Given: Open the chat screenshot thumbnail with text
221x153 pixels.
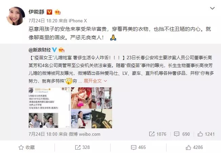Looking at the screenshot, I should (49, 108).
